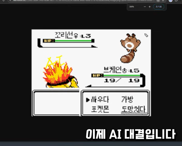Click the 이제 AI 대결입니다 subtitle caption
The width and height of the screenshot is (182, 146).
pos(131,134)
